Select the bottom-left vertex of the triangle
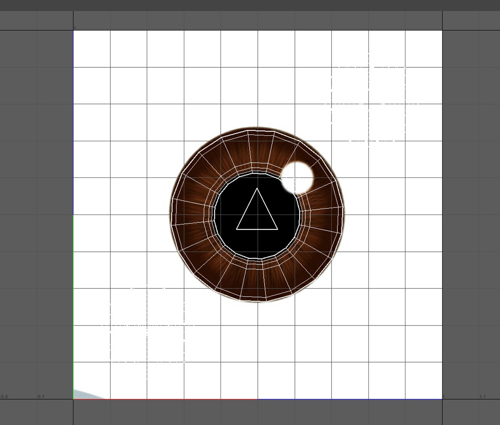The width and height of the screenshot is (500, 425). [237, 229]
